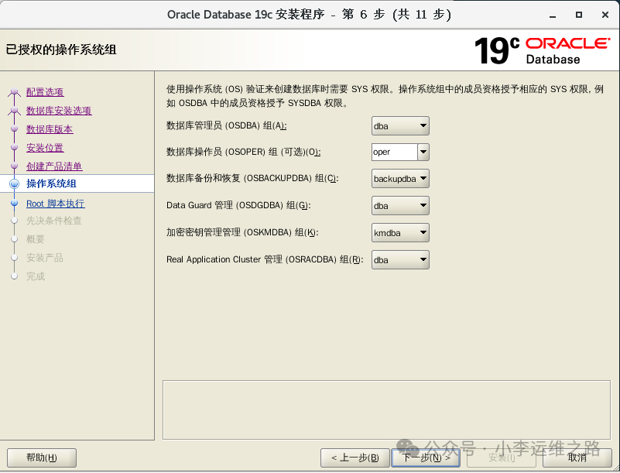The height and width of the screenshot is (473, 620).
Task: Maximize the Oracle installer window
Action: (579, 15)
